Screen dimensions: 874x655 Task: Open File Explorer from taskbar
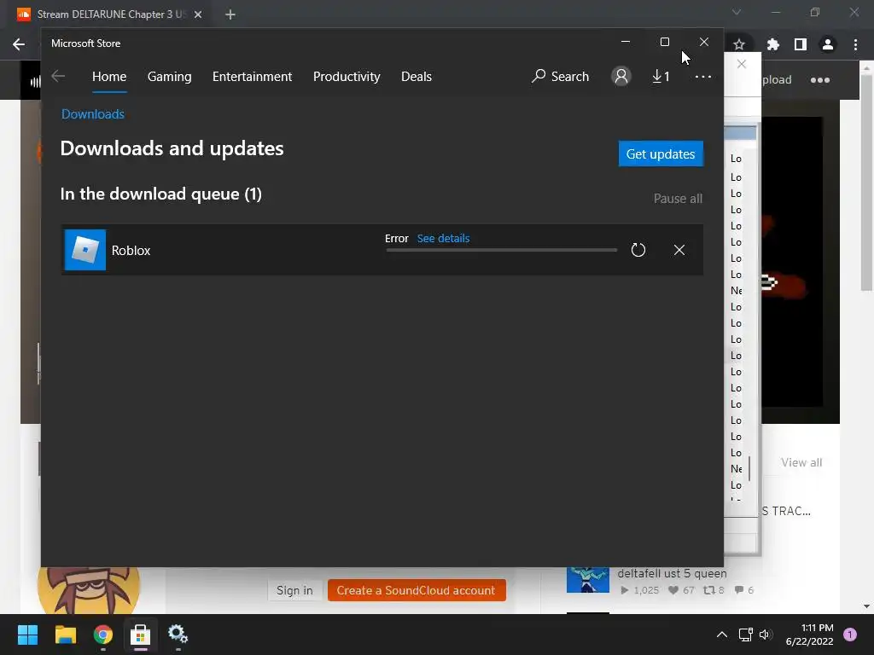65,635
